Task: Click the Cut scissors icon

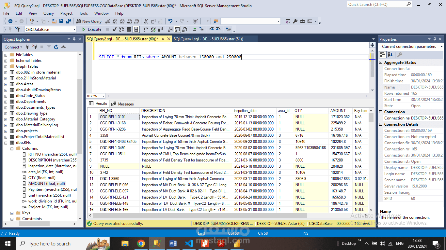Action: (x=146, y=21)
